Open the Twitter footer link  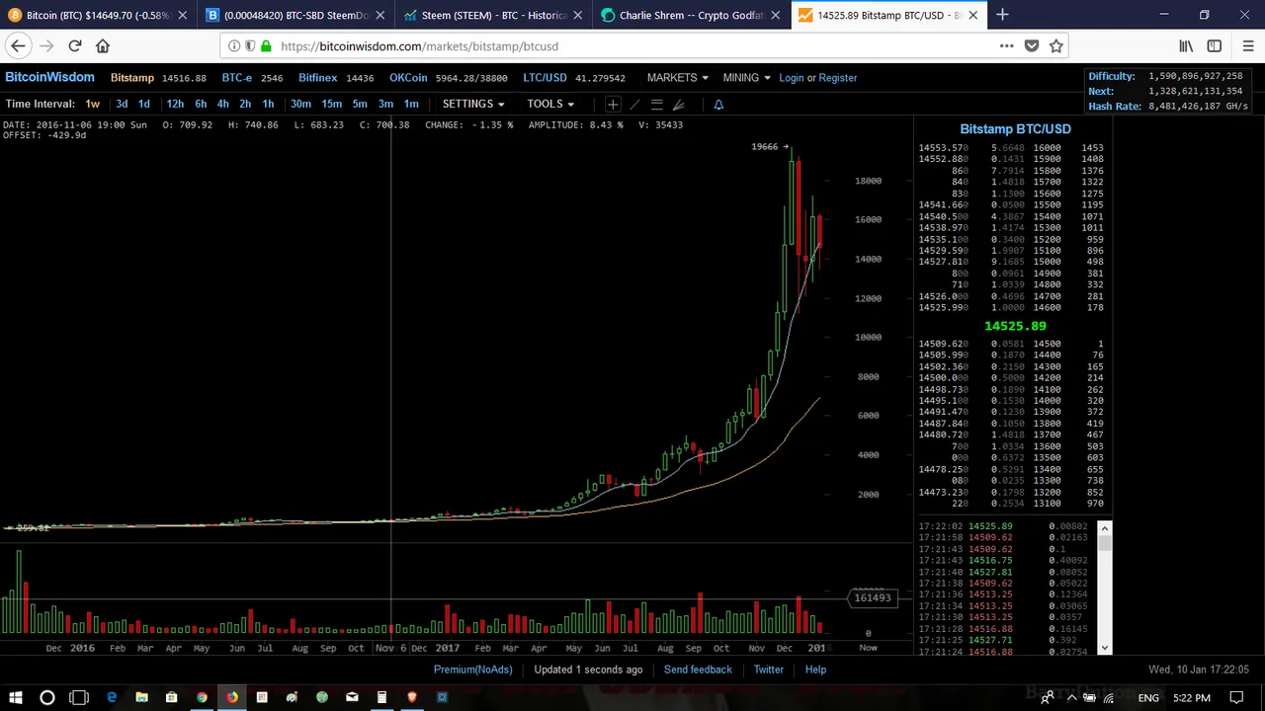768,670
